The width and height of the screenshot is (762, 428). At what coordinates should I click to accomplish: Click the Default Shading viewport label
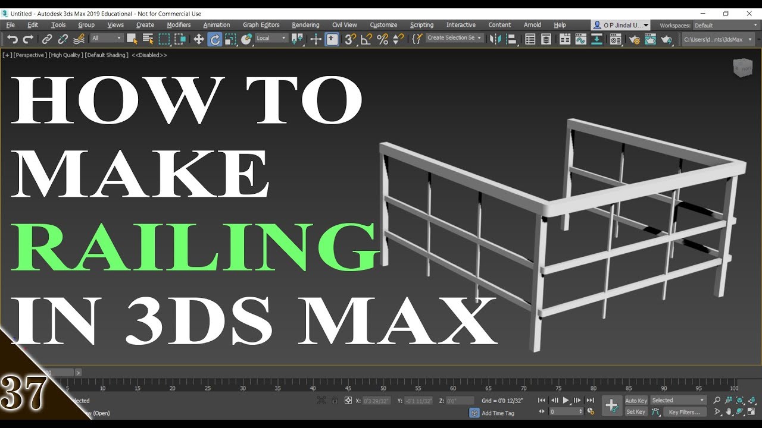point(107,55)
